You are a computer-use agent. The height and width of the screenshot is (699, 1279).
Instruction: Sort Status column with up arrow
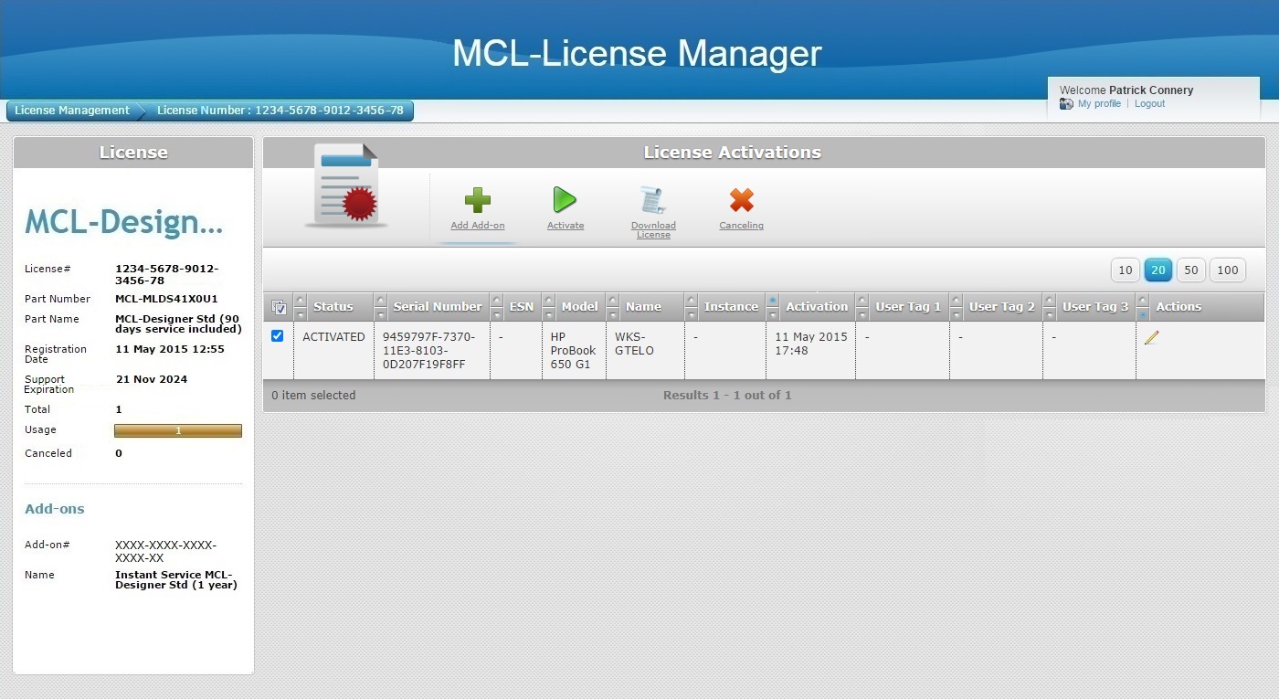(x=301, y=300)
